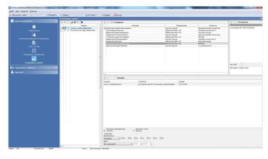268x159 pixels.
Task: Open operator access rights assignment icon
Action: click(34, 35)
